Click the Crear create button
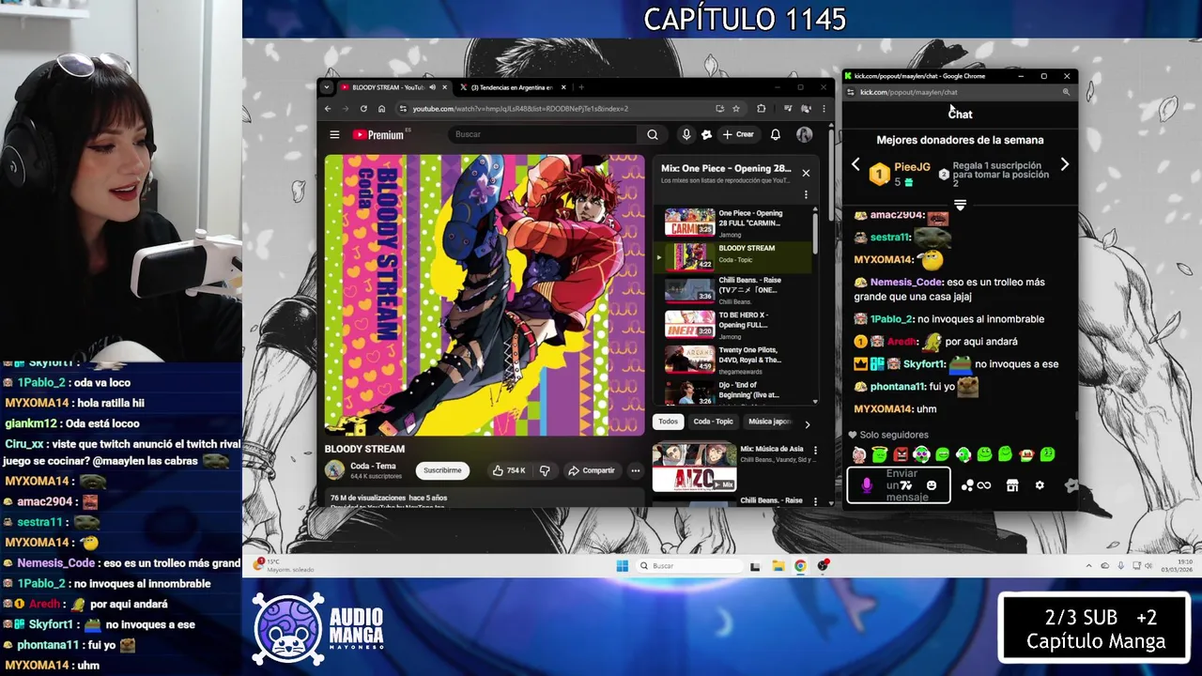Image resolution: width=1202 pixels, height=676 pixels. tap(738, 134)
